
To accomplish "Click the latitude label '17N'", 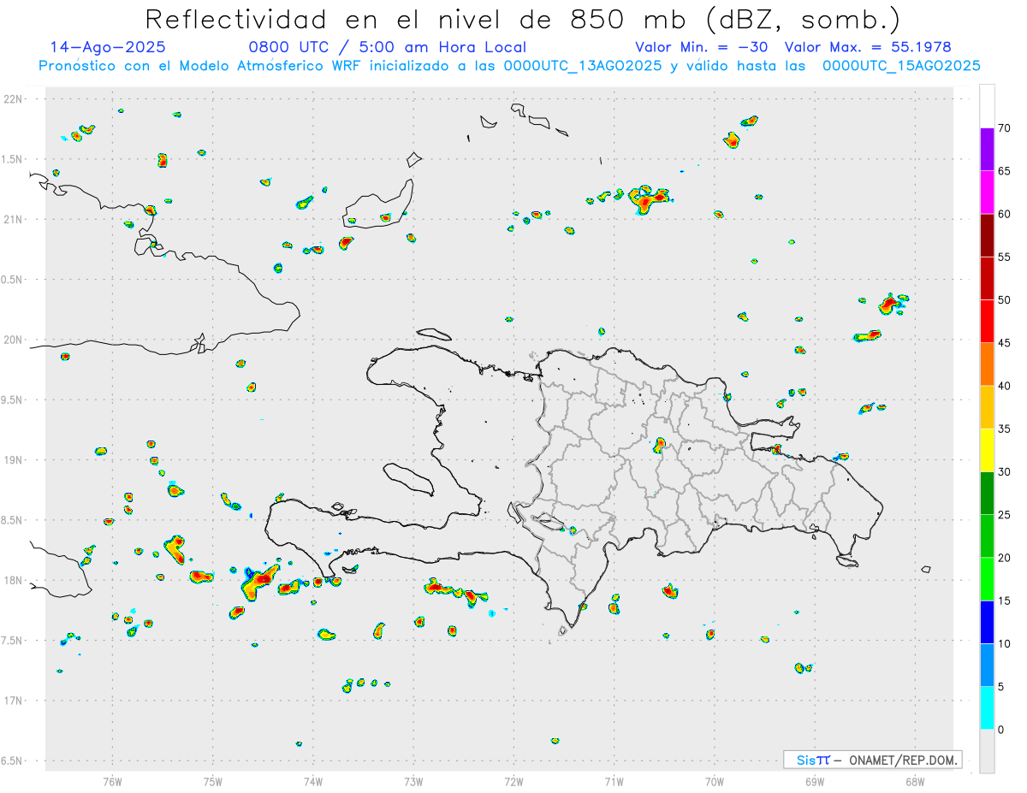I will [13, 701].
